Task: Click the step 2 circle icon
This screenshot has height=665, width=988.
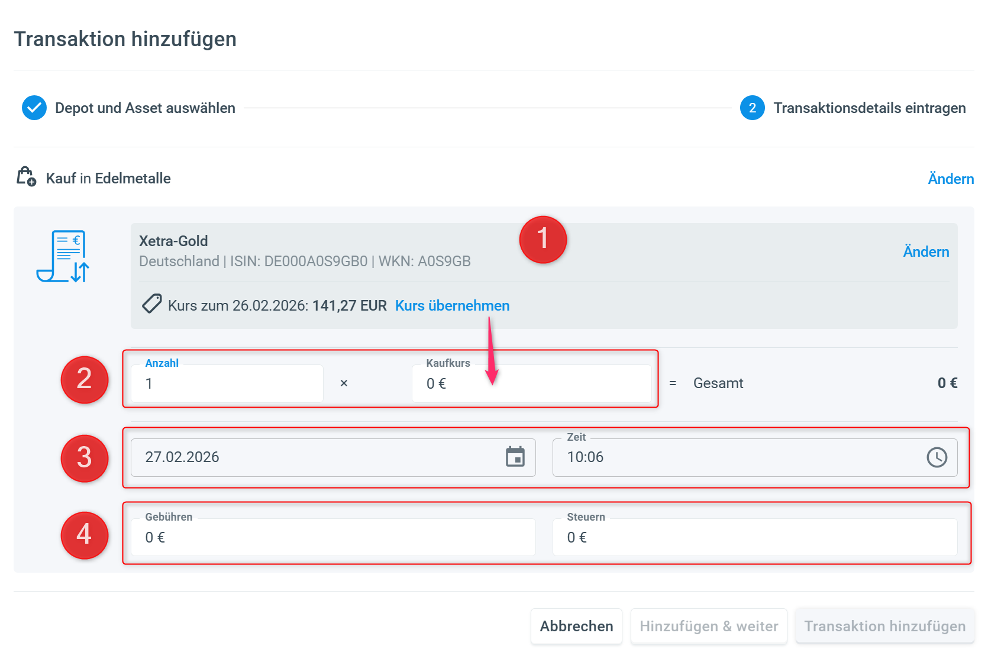Action: (752, 108)
